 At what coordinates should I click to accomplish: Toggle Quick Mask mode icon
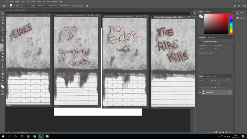click(x=3, y=91)
